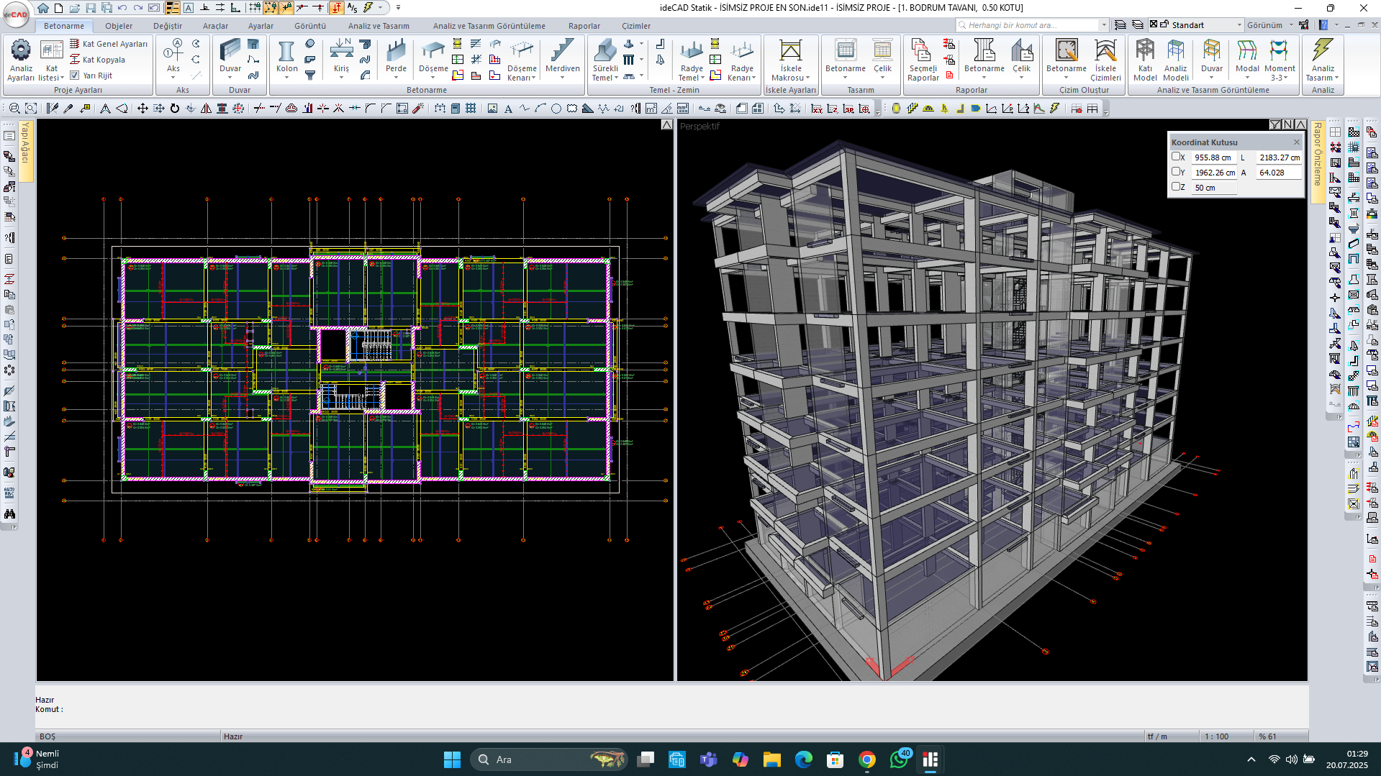Click the binoculars search icon in left sidebar

coord(9,514)
